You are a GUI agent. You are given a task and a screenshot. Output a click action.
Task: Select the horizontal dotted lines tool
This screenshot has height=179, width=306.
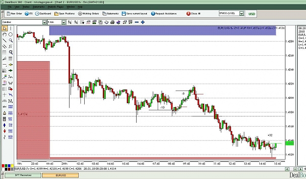[4, 52]
